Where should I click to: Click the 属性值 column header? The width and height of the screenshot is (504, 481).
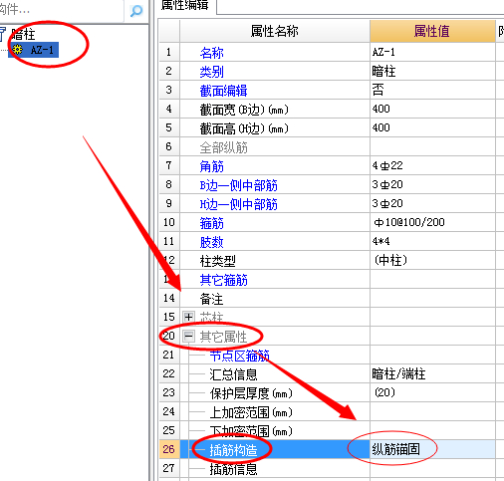[x=432, y=31]
